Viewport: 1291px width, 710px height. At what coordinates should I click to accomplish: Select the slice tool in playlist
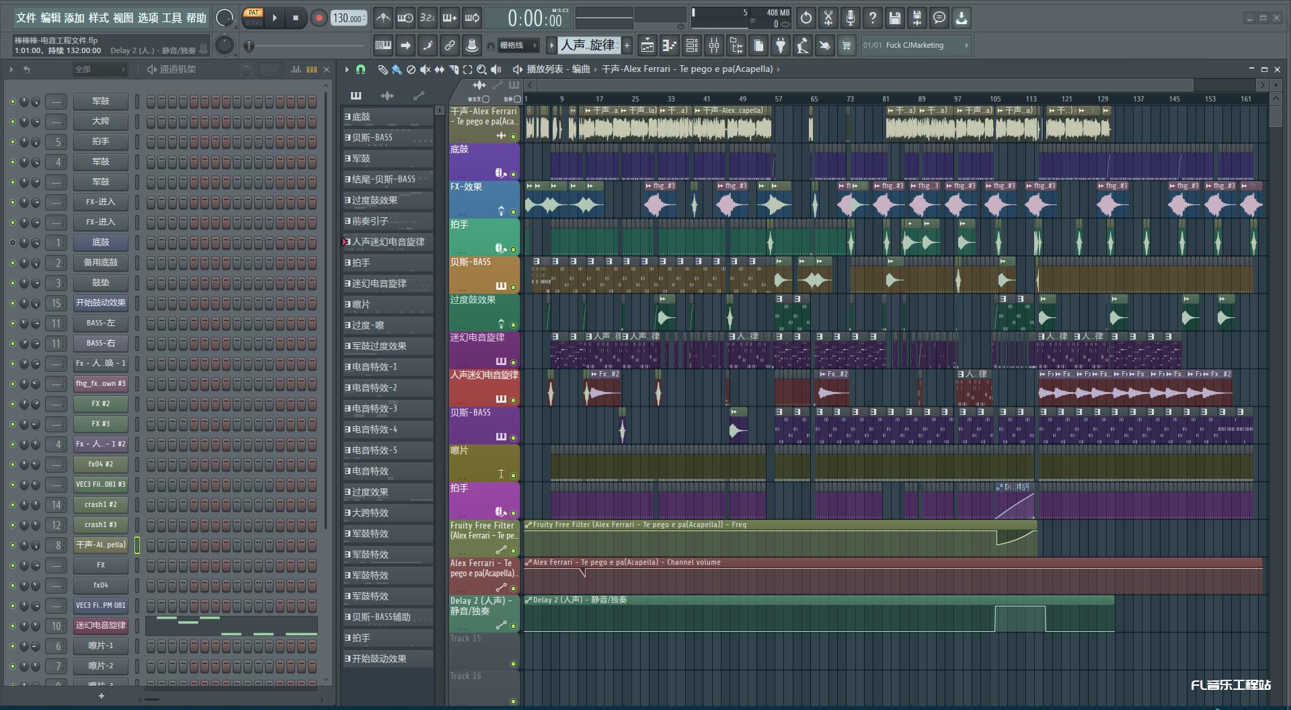(x=453, y=69)
